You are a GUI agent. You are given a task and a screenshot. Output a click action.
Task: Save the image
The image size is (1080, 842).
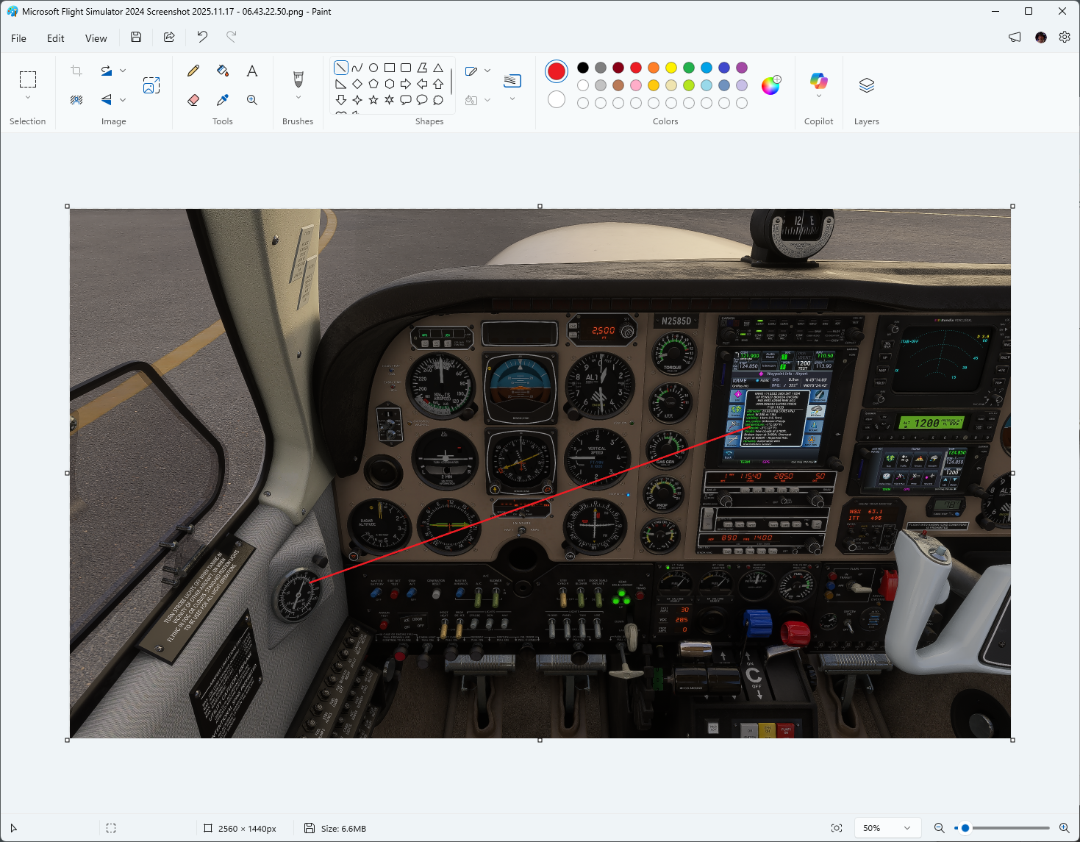coord(135,37)
